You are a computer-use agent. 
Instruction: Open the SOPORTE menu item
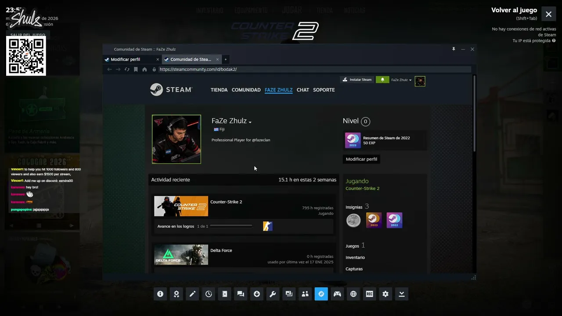click(324, 90)
